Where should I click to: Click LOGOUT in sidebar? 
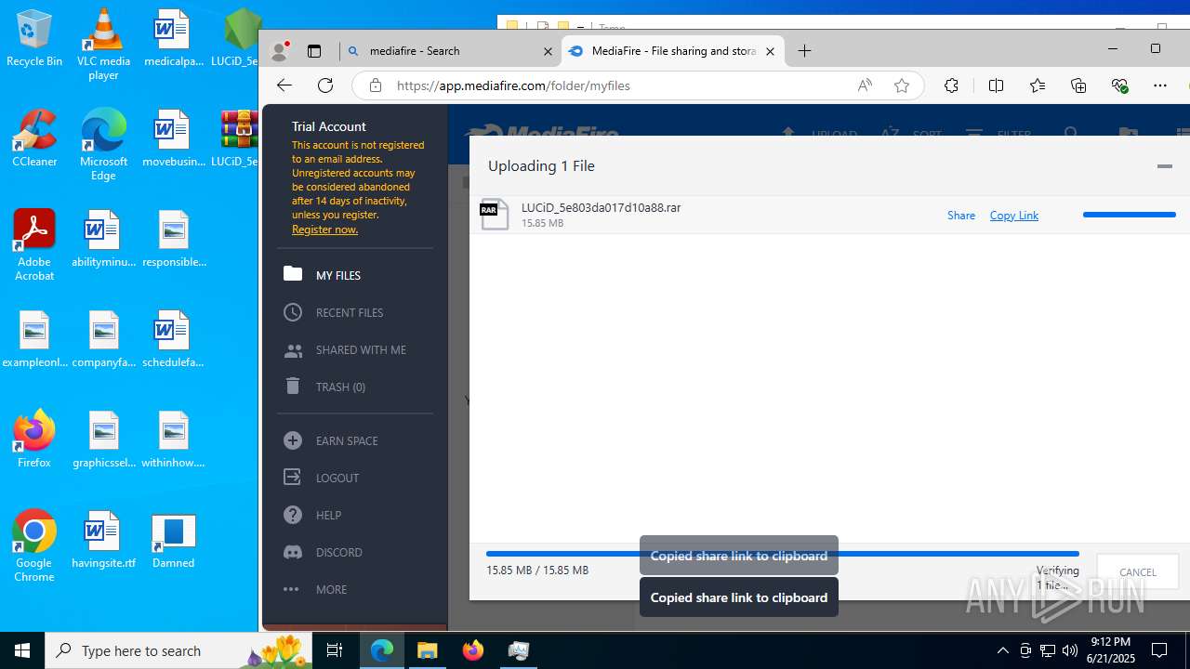coord(355,478)
